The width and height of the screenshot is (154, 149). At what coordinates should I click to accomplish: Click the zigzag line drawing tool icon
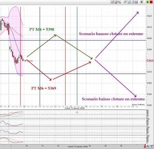click(x=129, y=2)
